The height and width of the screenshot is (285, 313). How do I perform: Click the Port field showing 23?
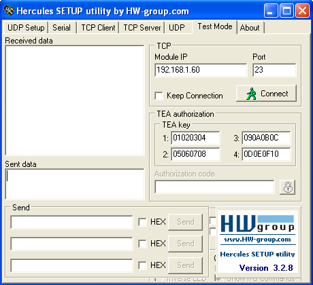(x=274, y=70)
